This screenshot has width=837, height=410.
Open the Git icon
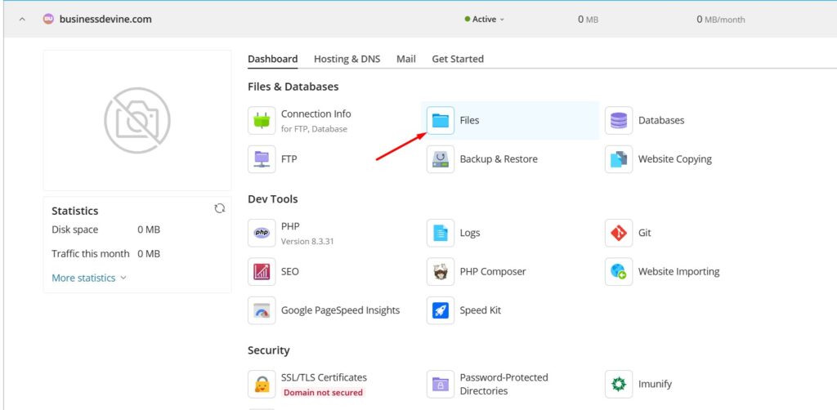[619, 233]
